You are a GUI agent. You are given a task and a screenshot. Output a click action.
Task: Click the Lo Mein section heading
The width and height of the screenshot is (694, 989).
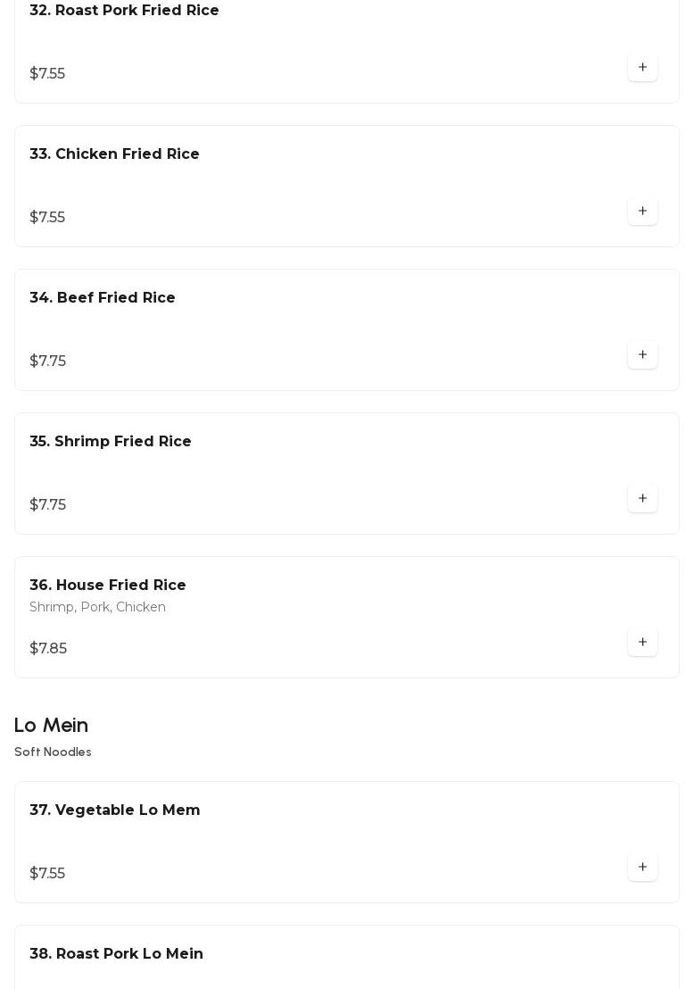51,725
